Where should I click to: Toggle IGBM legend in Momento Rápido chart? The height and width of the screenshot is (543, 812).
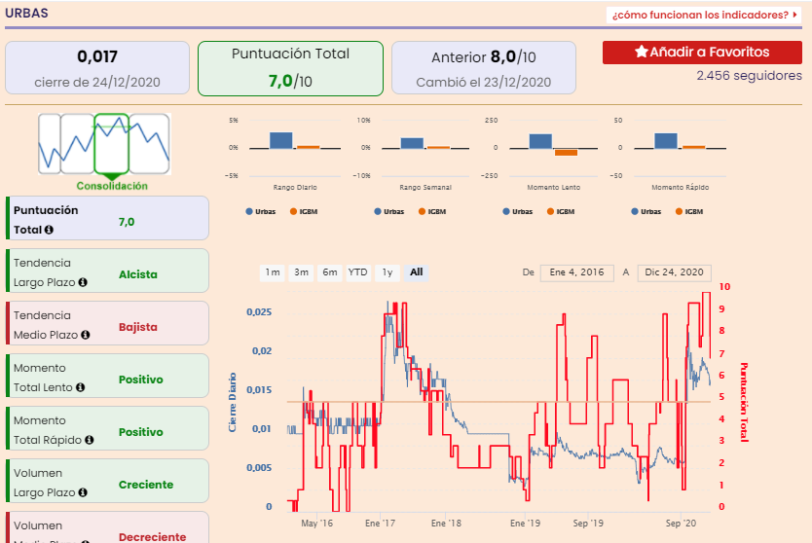[687, 211]
